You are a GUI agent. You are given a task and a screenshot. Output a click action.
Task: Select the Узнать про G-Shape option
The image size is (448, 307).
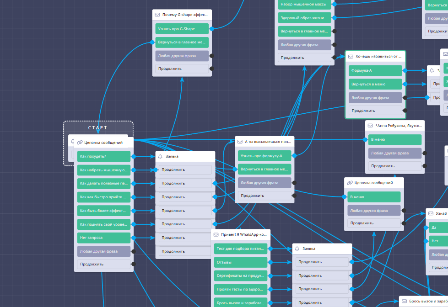182,29
